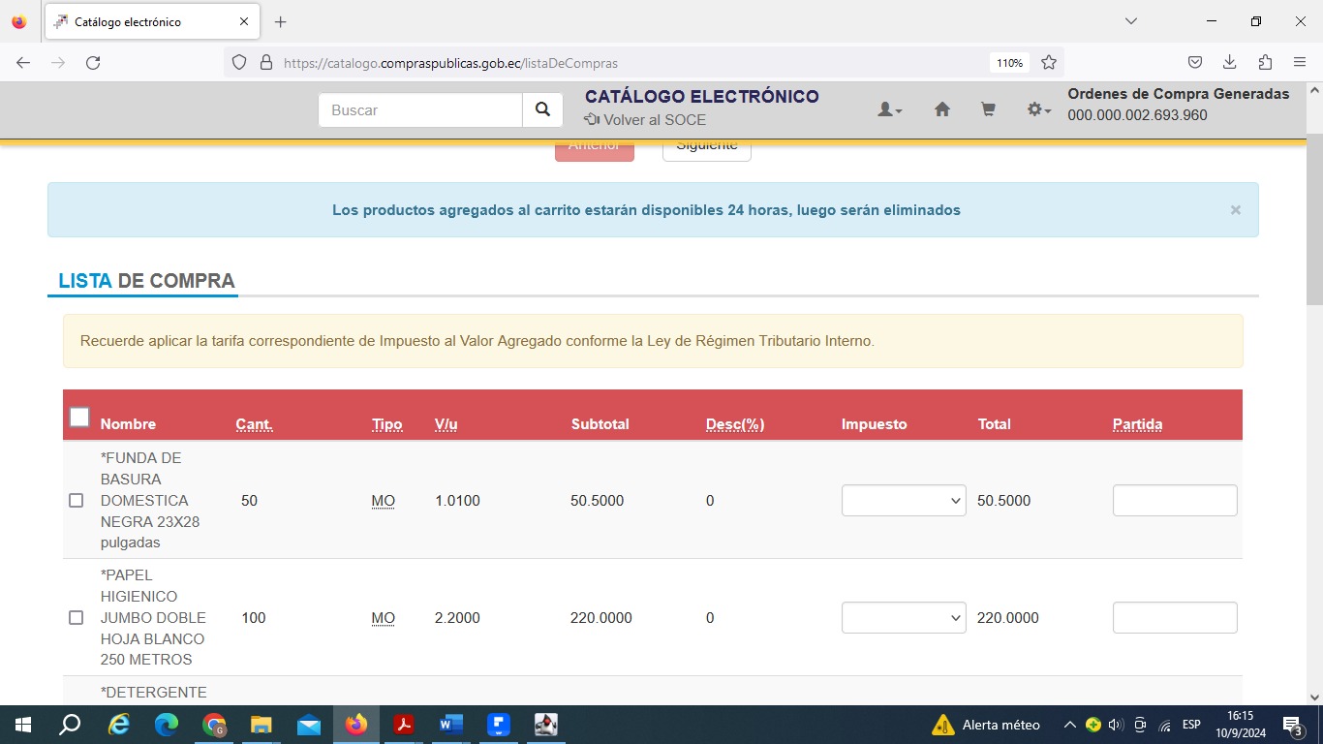This screenshot has width=1323, height=744.
Task: Dismiss the blue 24 horas alert
Action: 1235,210
